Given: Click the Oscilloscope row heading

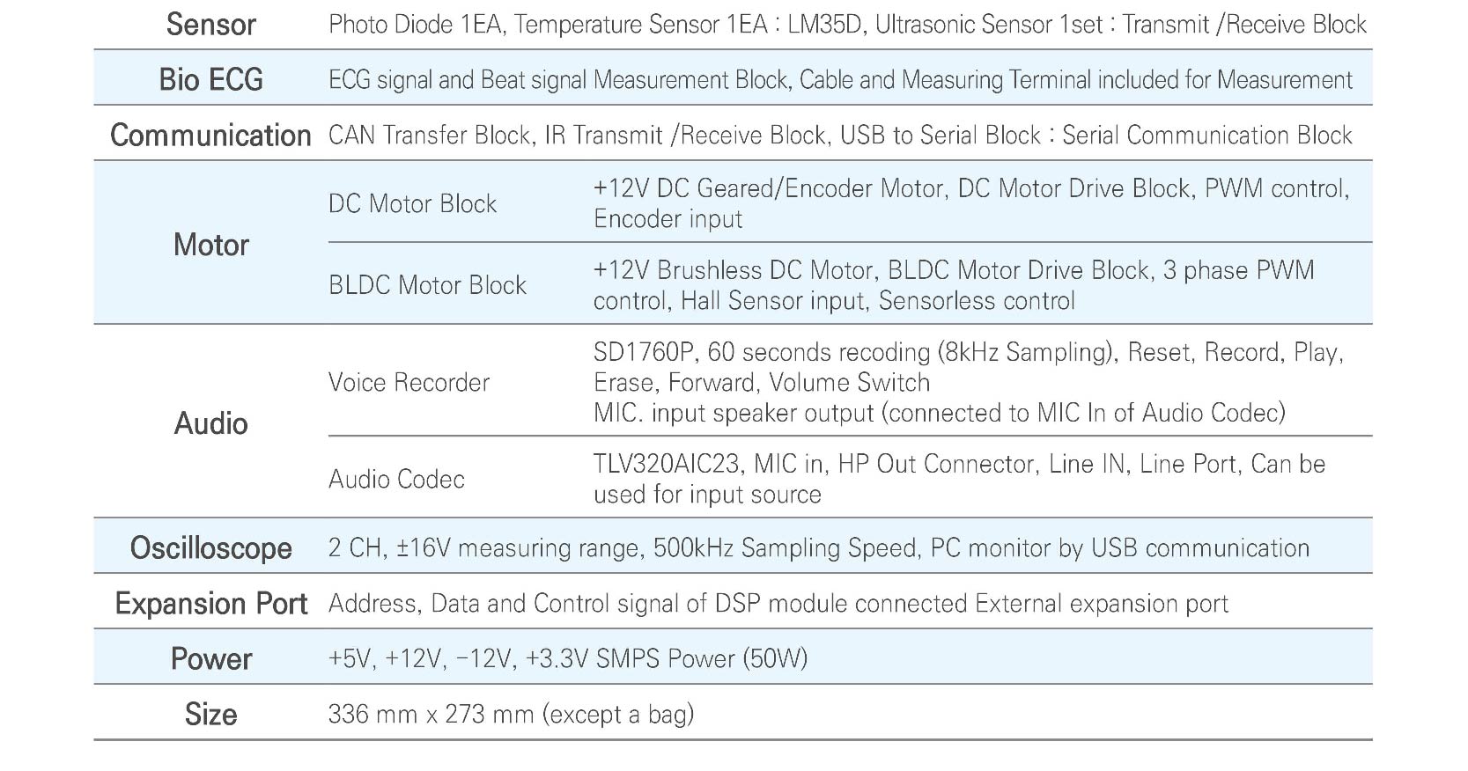Looking at the screenshot, I should click(210, 548).
